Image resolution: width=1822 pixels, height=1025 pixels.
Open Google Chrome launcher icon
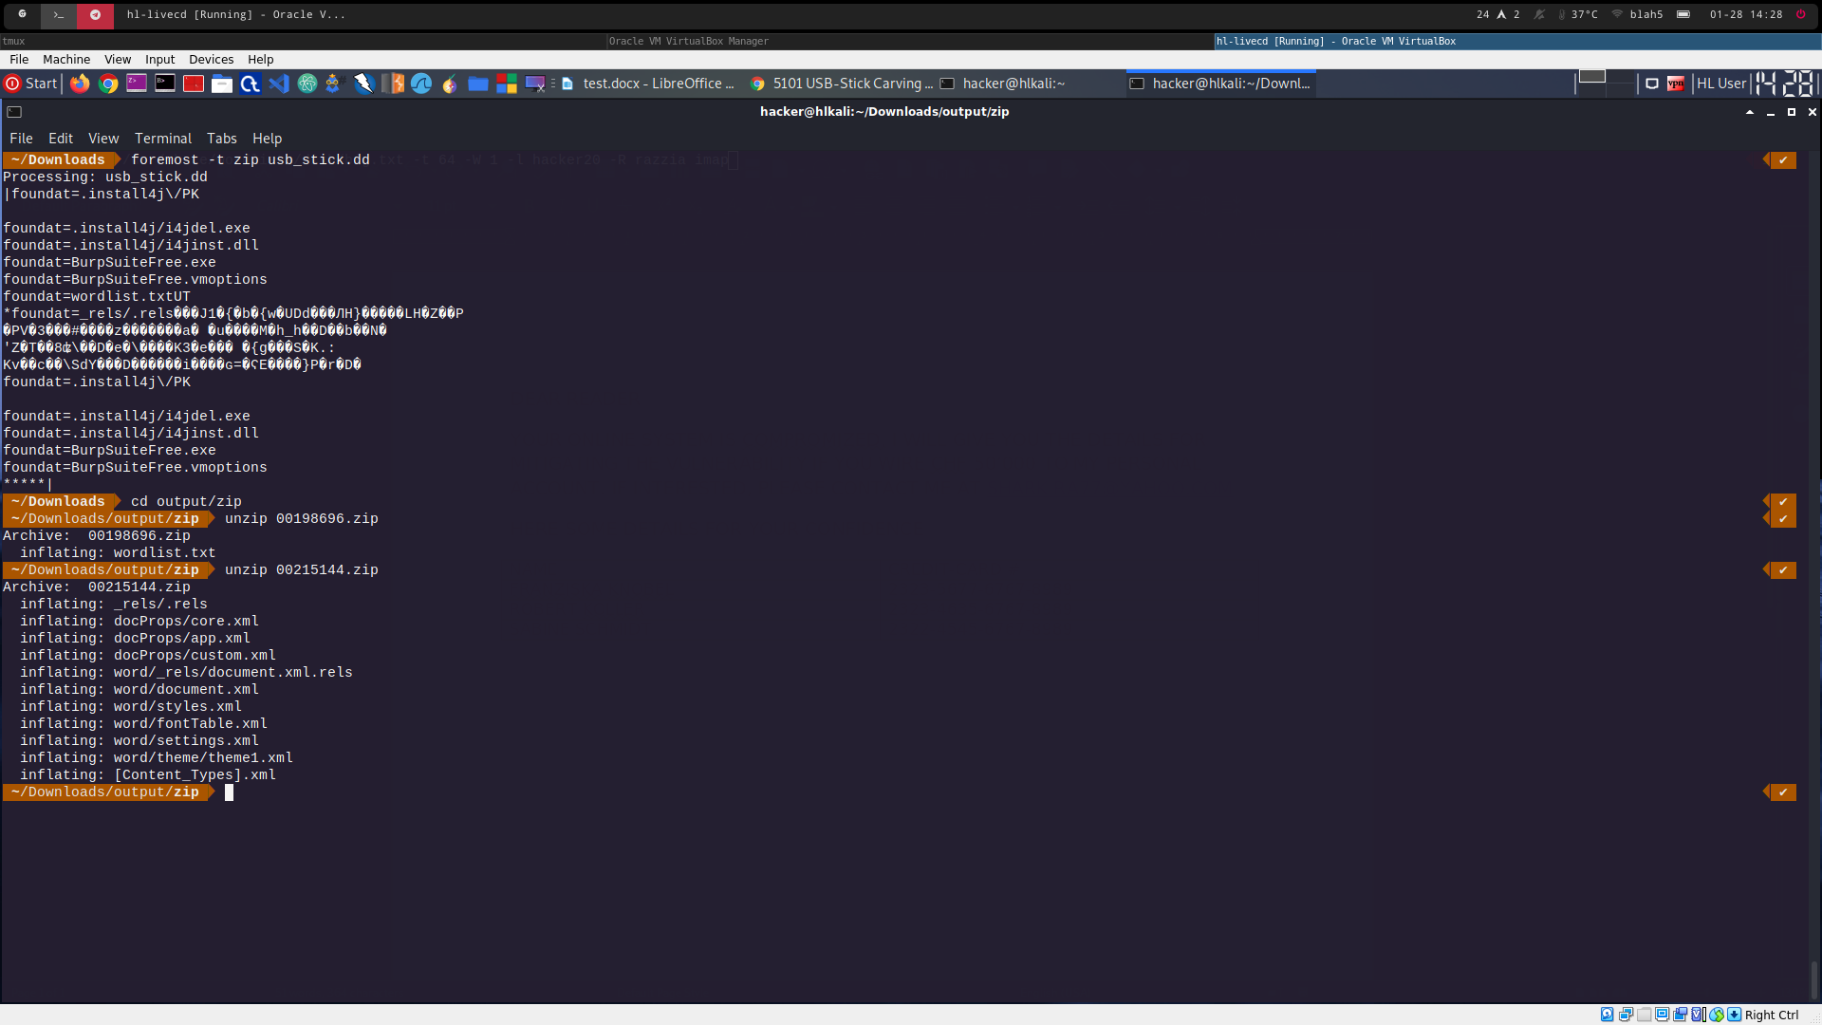108,84
